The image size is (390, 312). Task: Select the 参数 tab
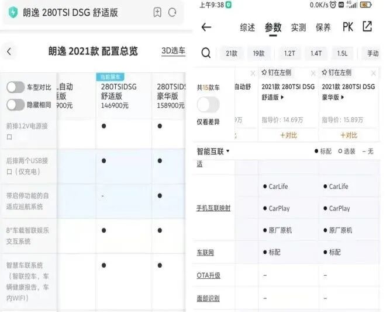(273, 27)
